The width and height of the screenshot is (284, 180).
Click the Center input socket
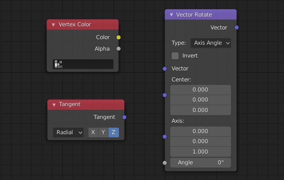pyautogui.click(x=165, y=95)
